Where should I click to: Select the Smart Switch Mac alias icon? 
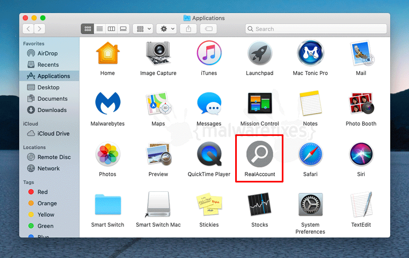tap(158, 205)
